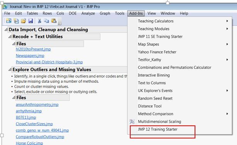Click the New Script toolbar icon
237x145 pixels.
click(16, 21)
